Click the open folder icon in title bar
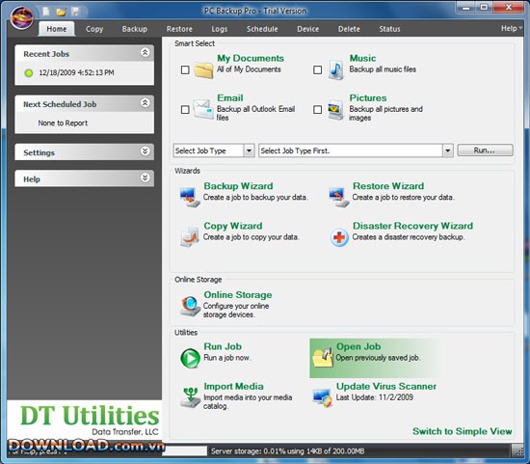The image size is (530, 464). (61, 13)
